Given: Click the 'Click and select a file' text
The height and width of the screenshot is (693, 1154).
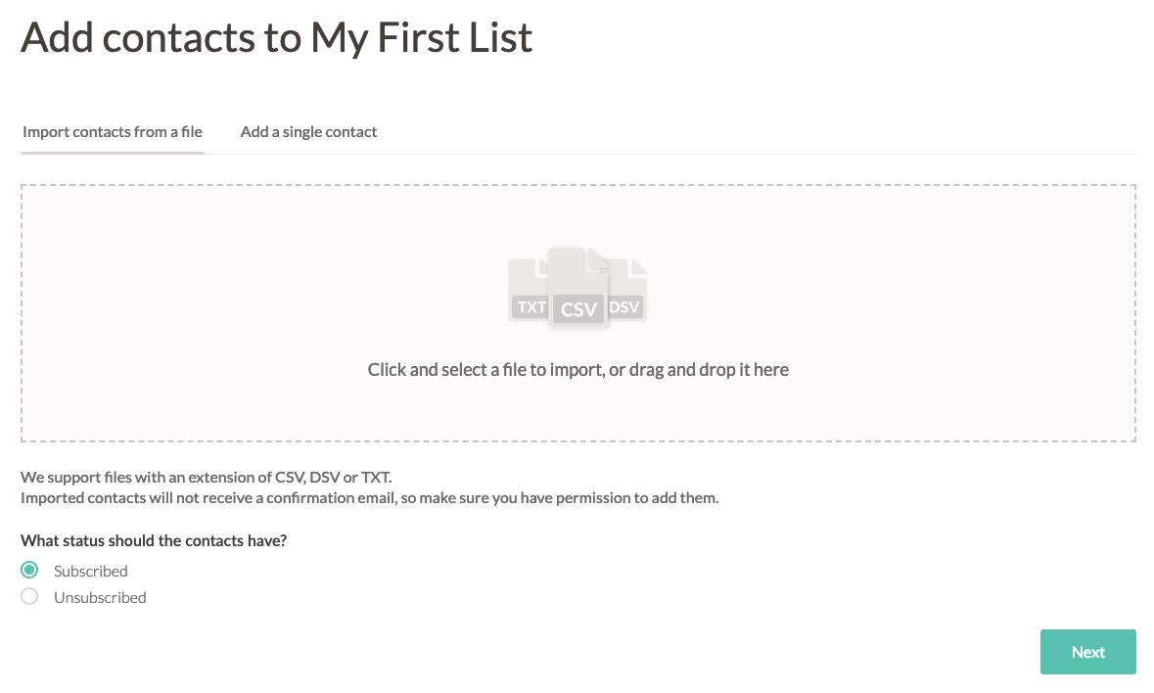Looking at the screenshot, I should (x=470, y=370).
